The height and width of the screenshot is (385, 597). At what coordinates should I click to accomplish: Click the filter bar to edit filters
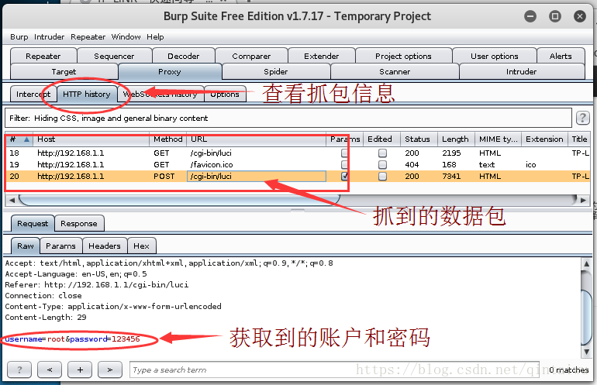point(288,118)
